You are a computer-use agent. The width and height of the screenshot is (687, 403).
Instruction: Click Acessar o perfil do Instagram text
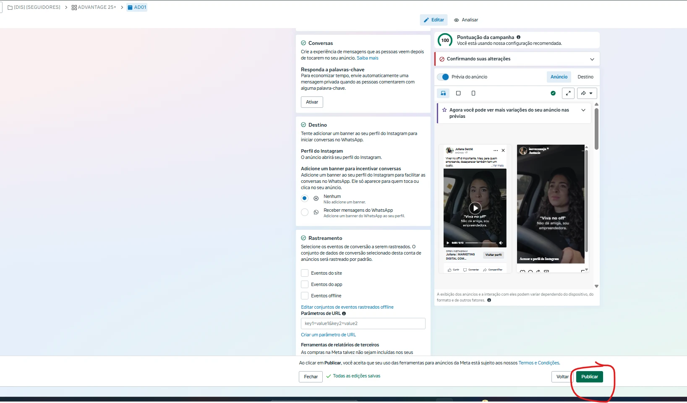(539, 259)
